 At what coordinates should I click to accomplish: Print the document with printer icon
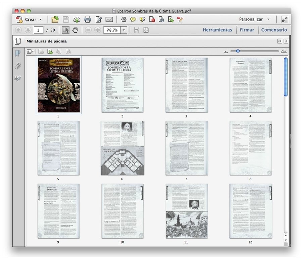(x=87, y=19)
